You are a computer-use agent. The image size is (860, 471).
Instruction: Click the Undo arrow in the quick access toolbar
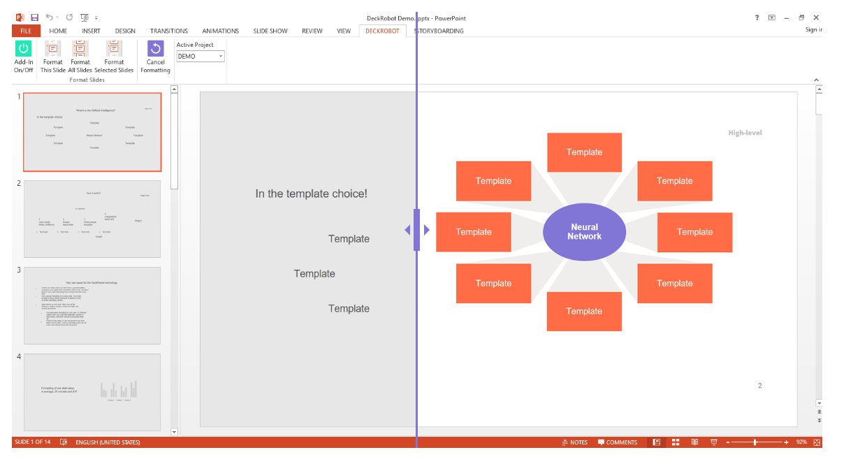pos(50,17)
